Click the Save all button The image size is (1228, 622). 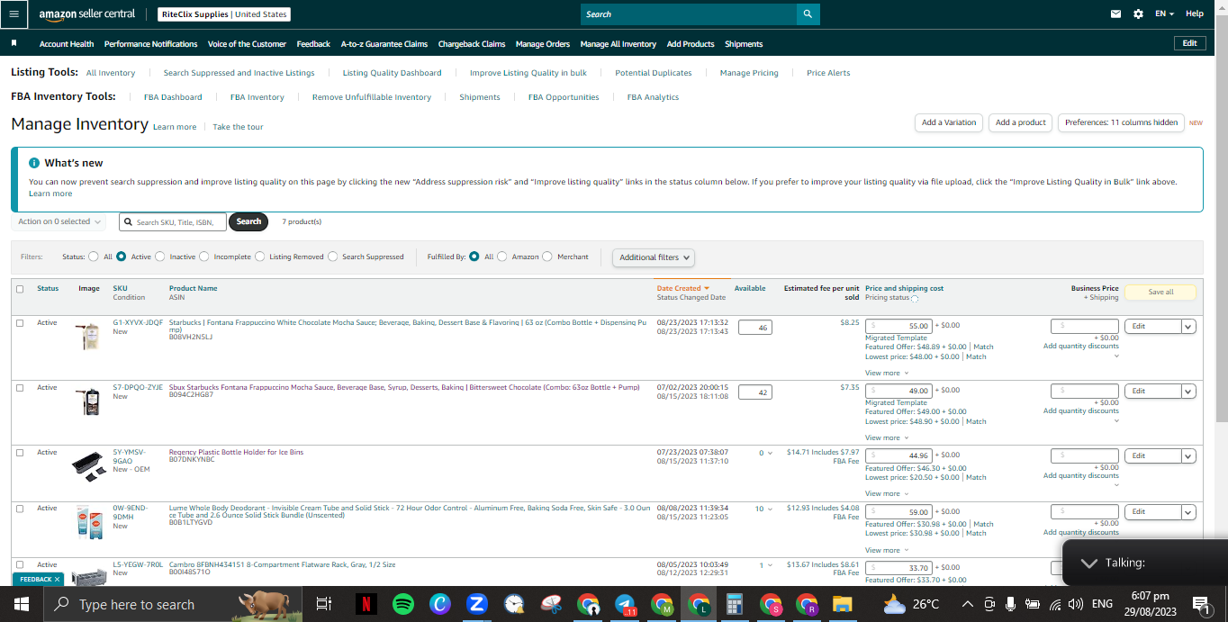point(1160,292)
